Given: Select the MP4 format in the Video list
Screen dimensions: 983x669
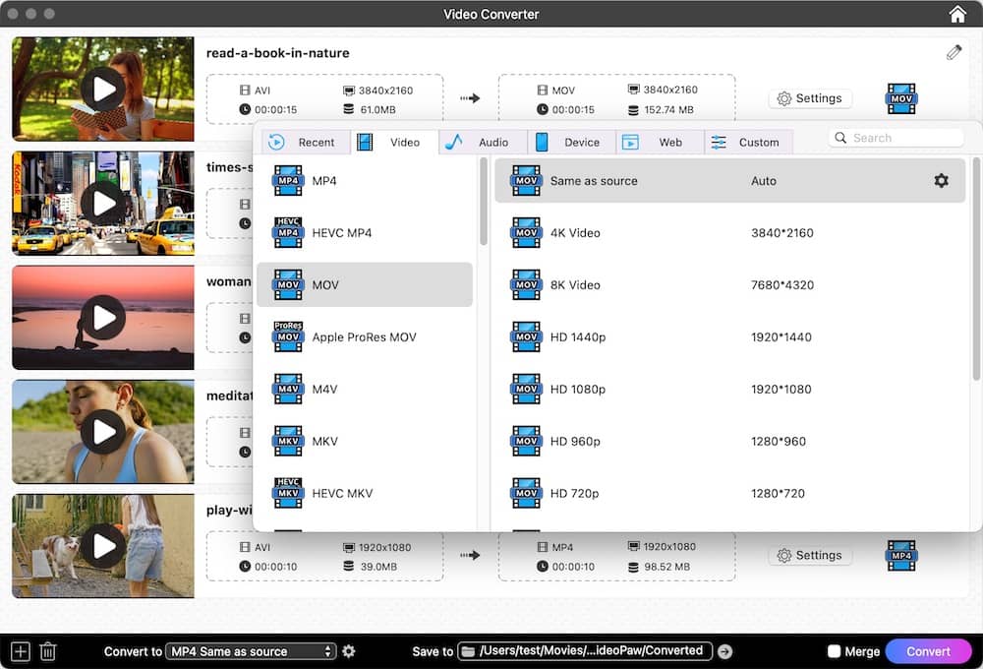Looking at the screenshot, I should tap(324, 180).
